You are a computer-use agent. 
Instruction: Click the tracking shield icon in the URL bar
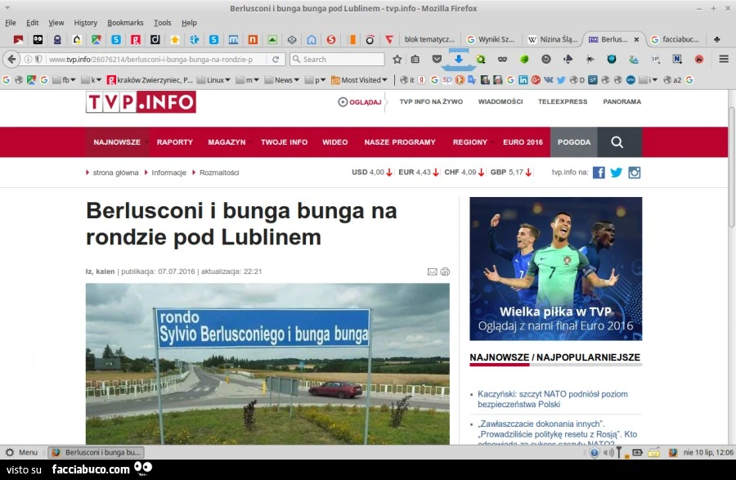coord(38,59)
